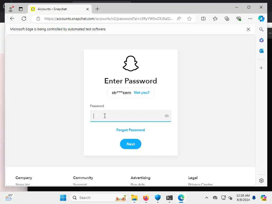Open tab actions menu
This screenshot has height=204, width=272.
(21, 9)
